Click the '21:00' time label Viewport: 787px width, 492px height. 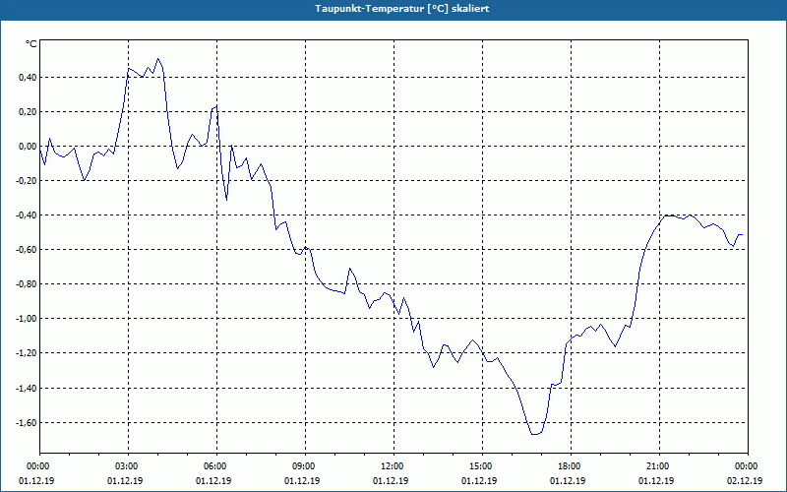pos(659,466)
